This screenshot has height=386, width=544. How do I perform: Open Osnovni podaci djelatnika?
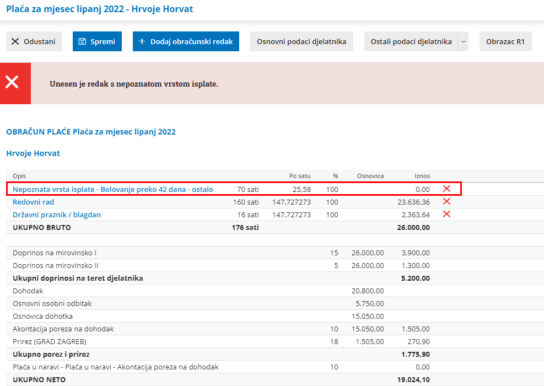[301, 41]
